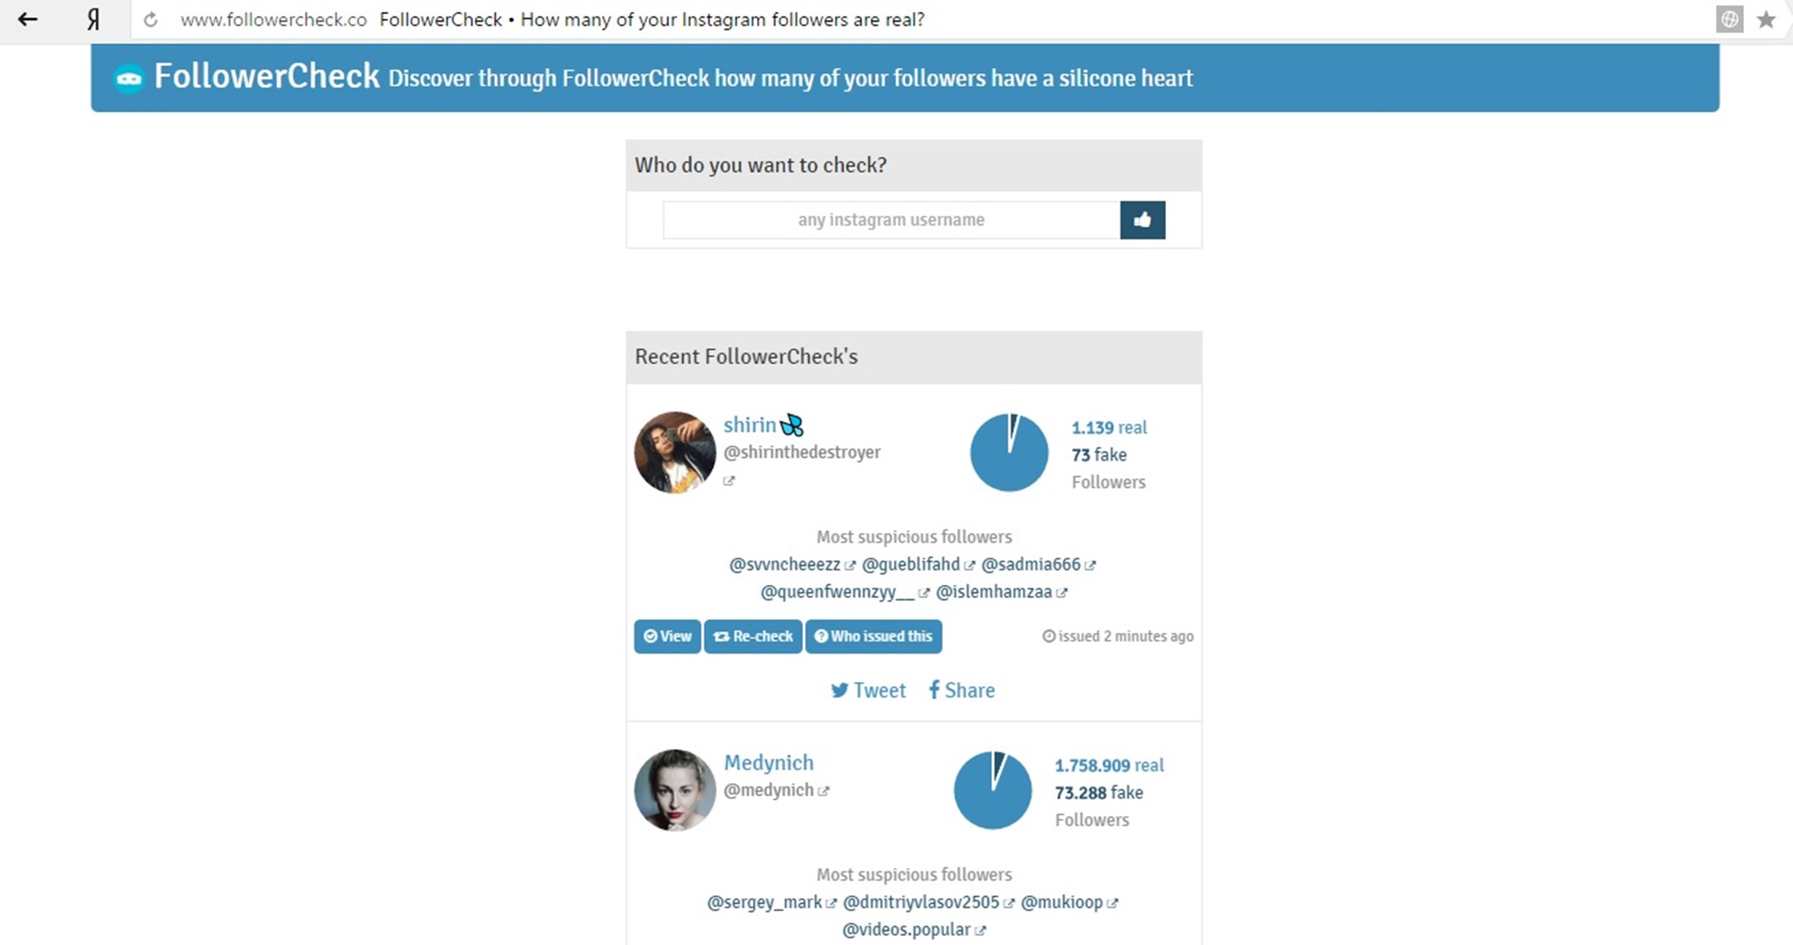Click shirin's followers pie chart
Viewport: 1793px width, 945px height.
tap(1009, 453)
